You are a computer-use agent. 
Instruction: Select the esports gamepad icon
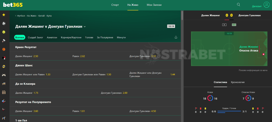coord(4,75)
